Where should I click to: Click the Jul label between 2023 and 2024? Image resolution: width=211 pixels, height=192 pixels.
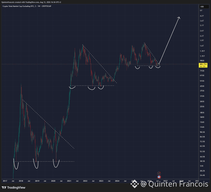109,181
